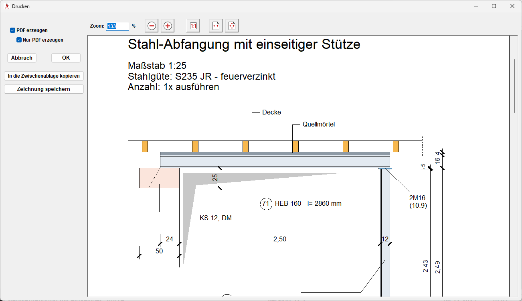The width and height of the screenshot is (522, 301).
Task: Click the Drucken app icon in title bar
Action: 6,6
